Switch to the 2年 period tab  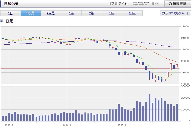92,13
